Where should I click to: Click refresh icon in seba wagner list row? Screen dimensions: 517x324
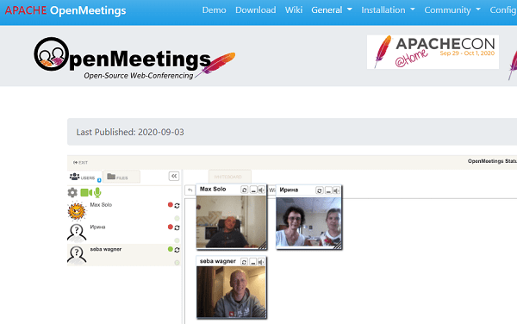pos(177,250)
